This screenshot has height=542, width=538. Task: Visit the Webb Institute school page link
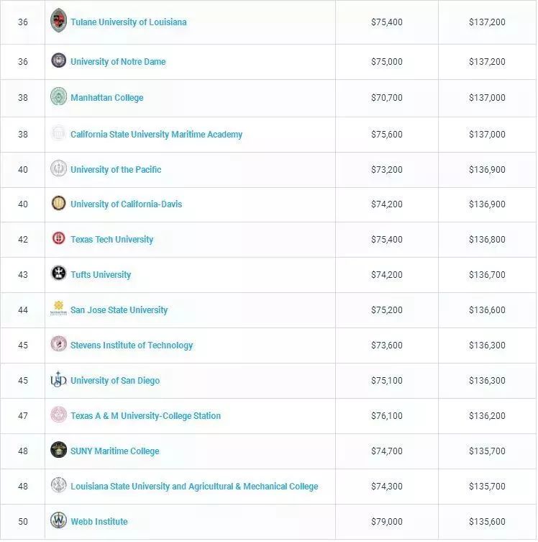pos(99,522)
